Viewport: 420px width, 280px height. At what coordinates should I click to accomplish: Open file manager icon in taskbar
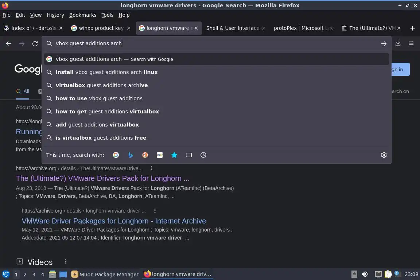(x=52, y=274)
